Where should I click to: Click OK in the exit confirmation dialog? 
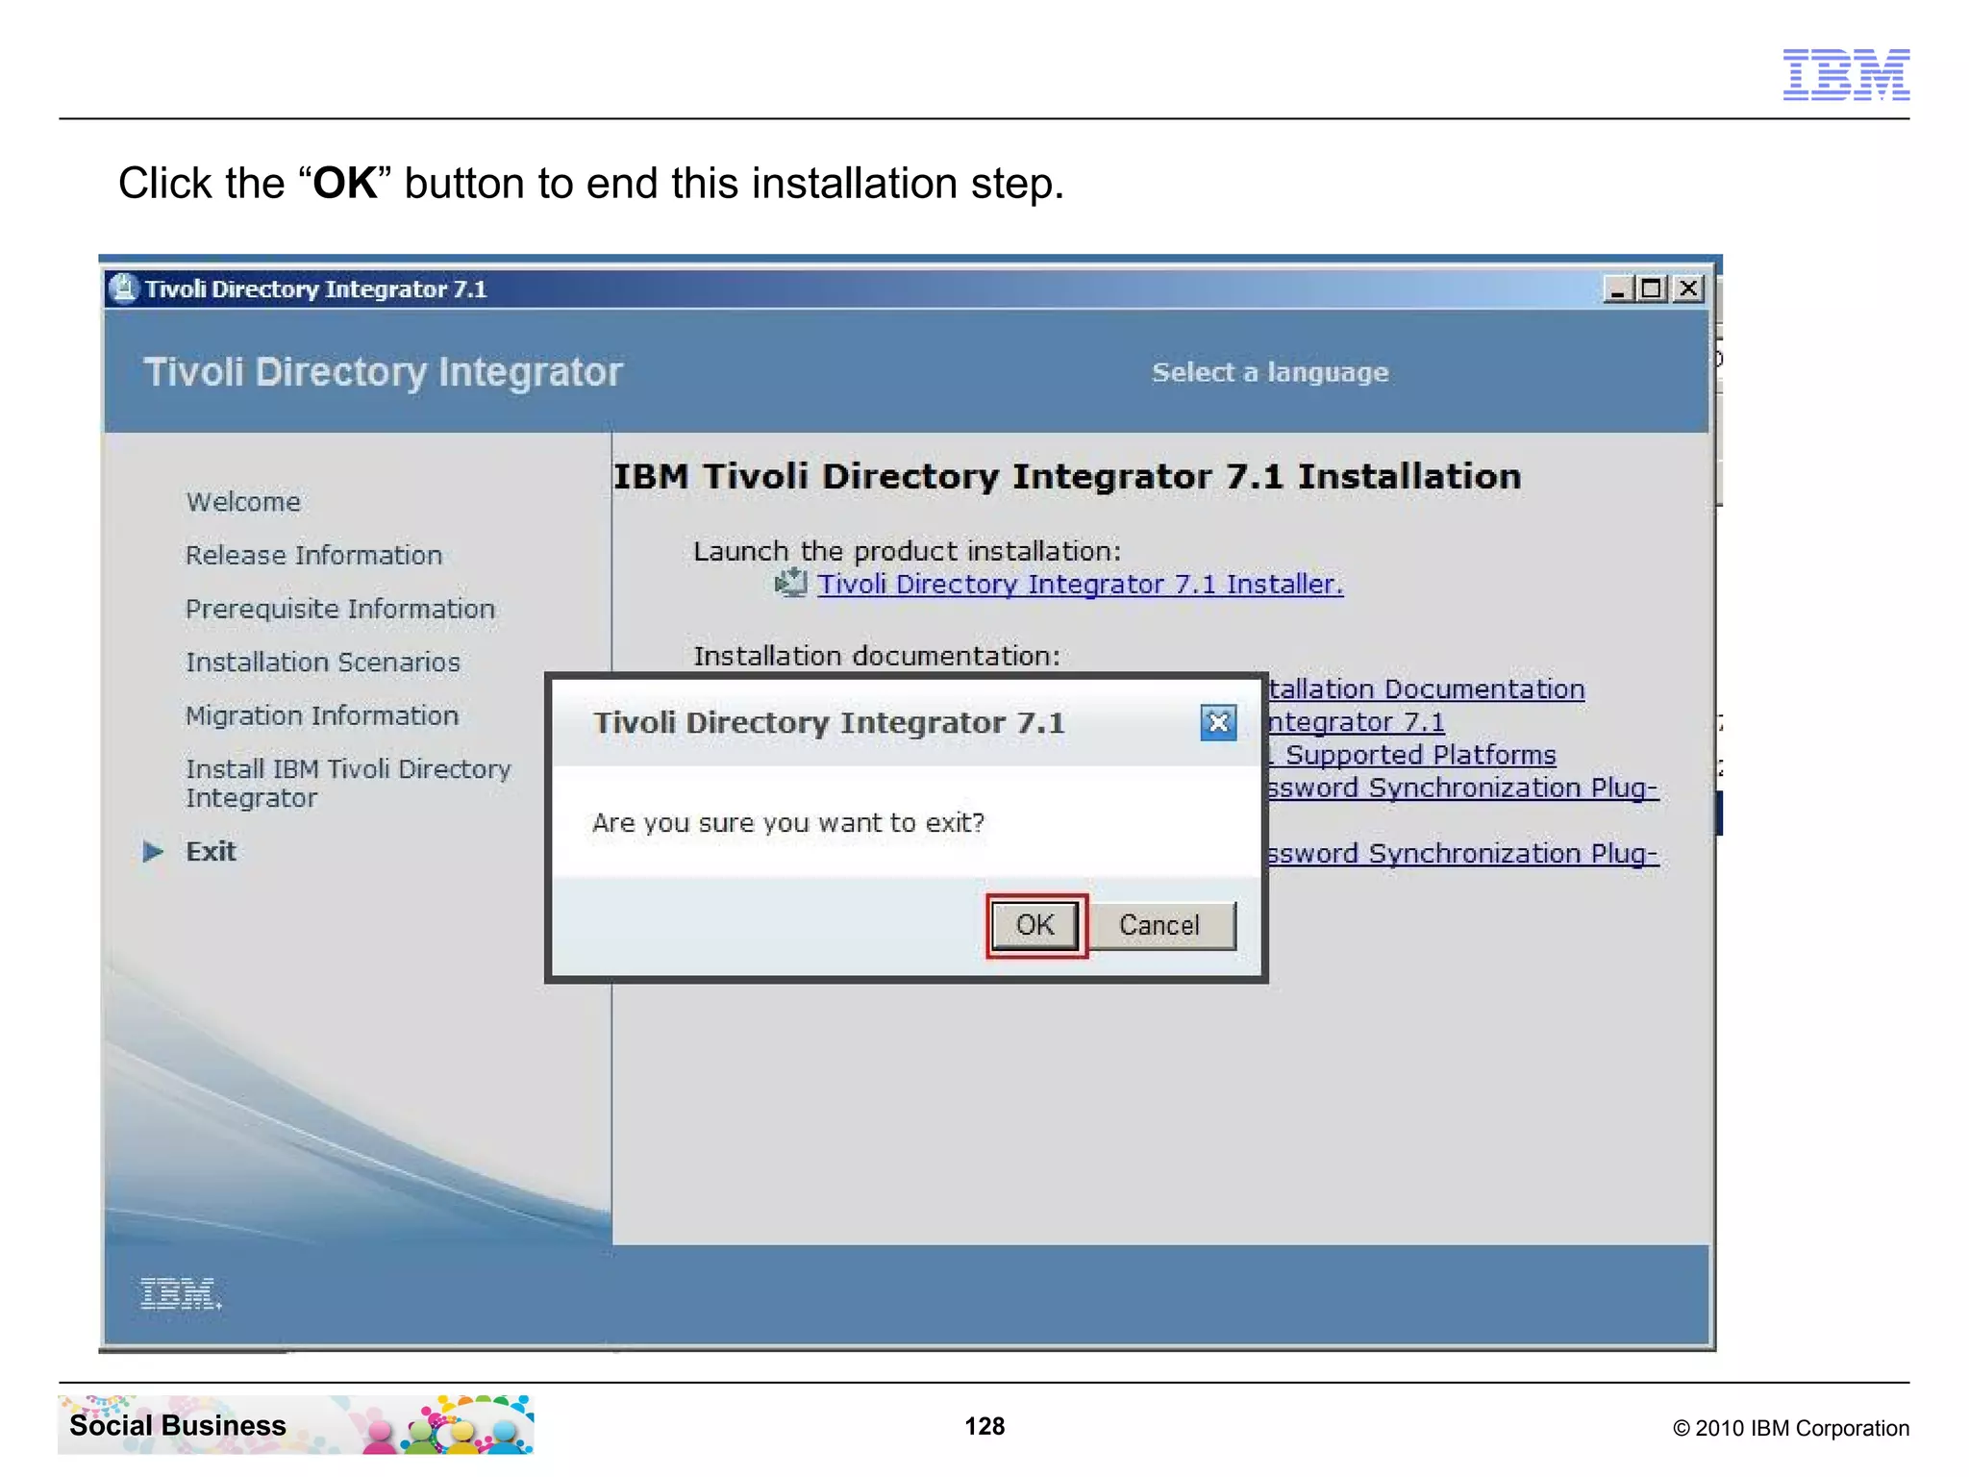point(1035,925)
